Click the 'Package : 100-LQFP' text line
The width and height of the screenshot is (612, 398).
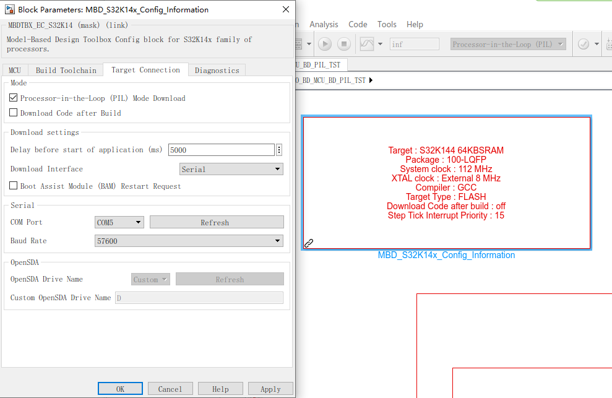[x=446, y=160]
